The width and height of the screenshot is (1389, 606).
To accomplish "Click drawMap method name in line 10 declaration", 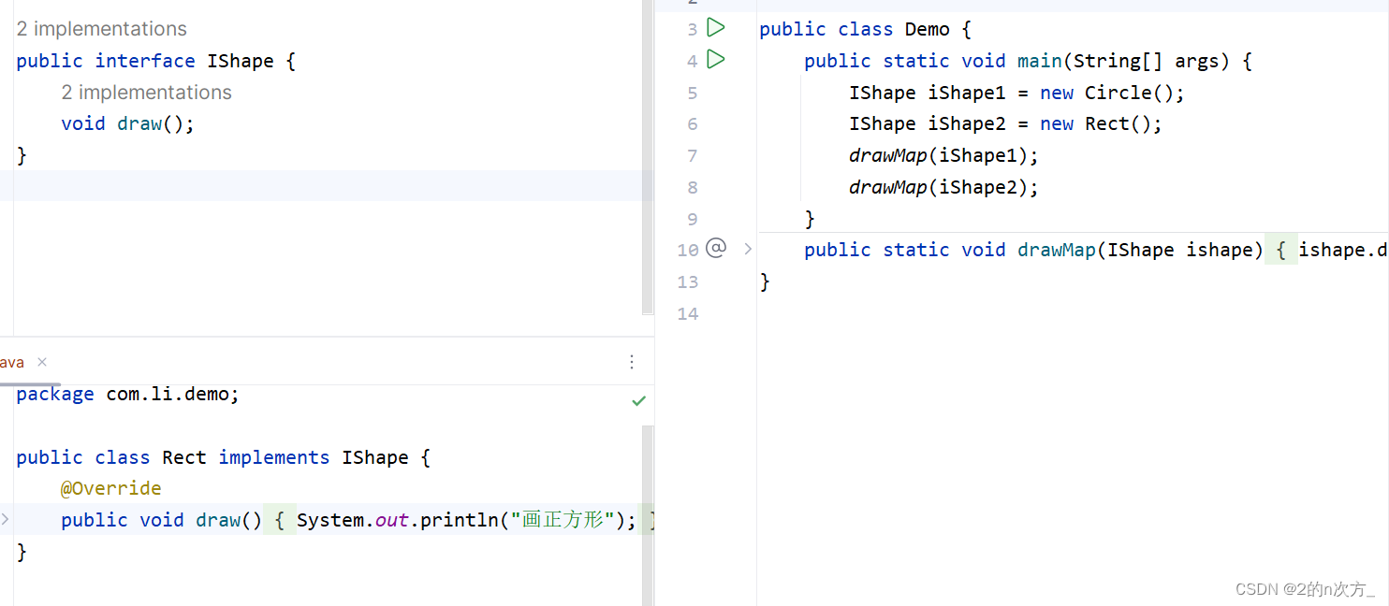I will 1057,250.
